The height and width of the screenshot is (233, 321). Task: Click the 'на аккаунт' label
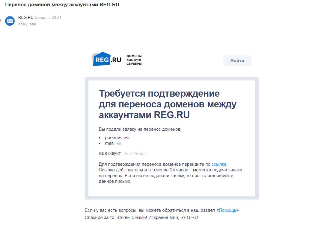110,153
